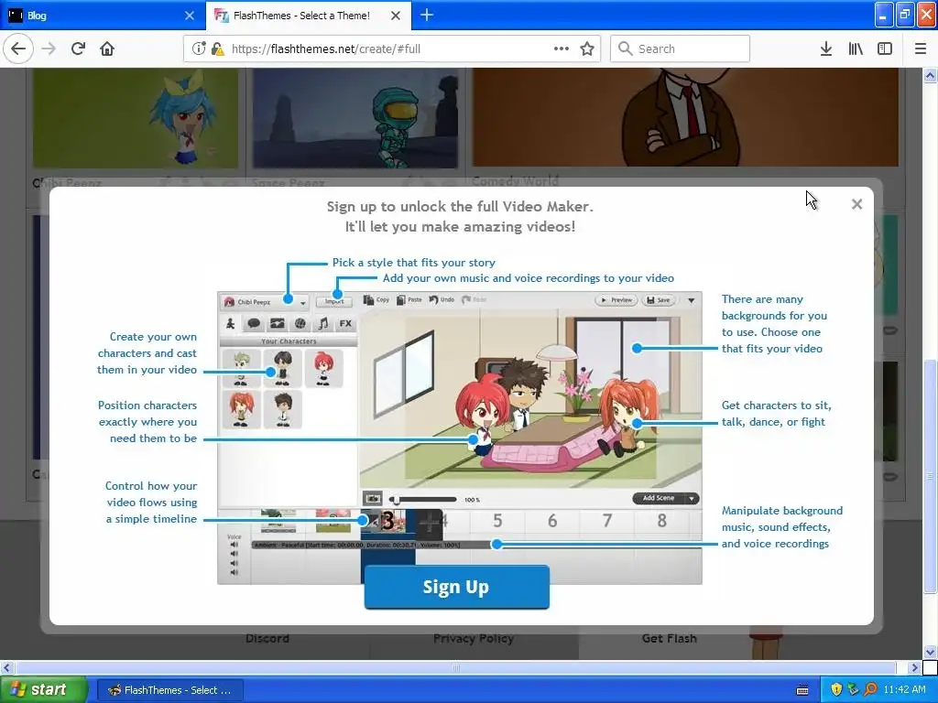Viewport: 938px width, 703px height.
Task: Dismiss the sign-up popup with X
Action: coord(856,204)
